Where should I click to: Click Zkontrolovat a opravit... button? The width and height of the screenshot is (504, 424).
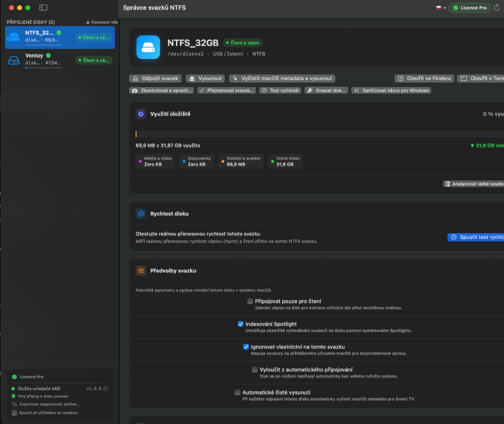click(162, 90)
